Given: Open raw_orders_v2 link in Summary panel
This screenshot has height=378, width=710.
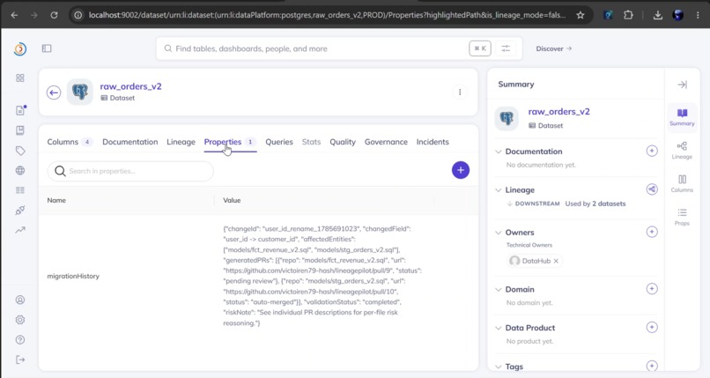Looking at the screenshot, I should click(x=558, y=111).
